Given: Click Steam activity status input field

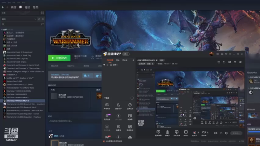Looking at the screenshot, I should click(75, 121).
